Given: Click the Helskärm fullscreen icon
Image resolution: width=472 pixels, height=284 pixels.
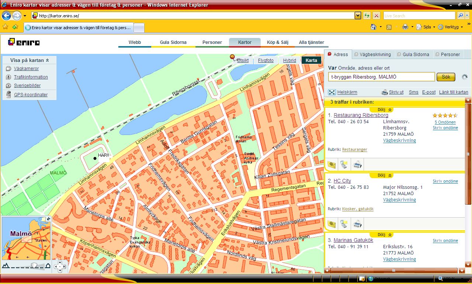Looking at the screenshot, I should [x=332, y=92].
